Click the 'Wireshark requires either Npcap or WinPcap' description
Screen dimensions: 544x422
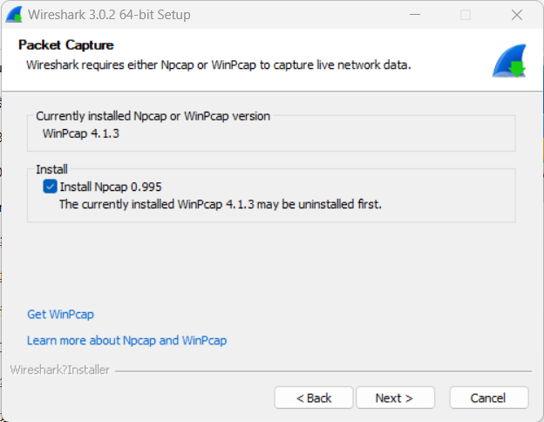pyautogui.click(x=218, y=65)
